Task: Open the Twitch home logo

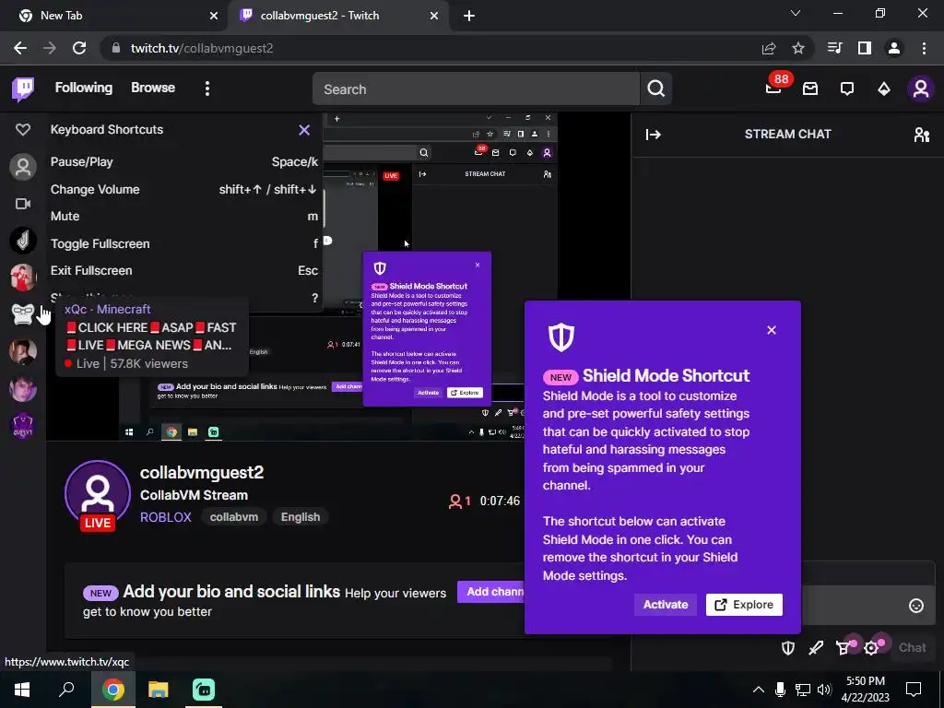Action: [x=23, y=89]
